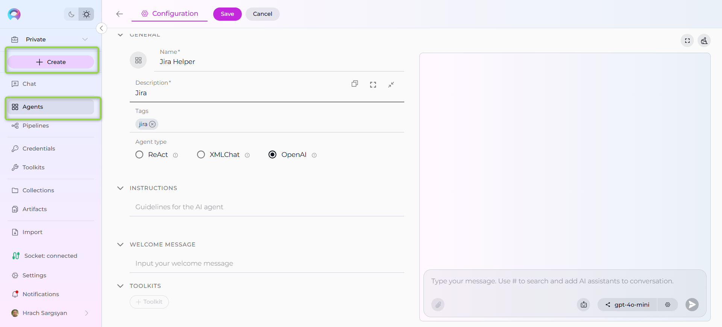
Task: Click the fullscreen chat icon above the chat panel
Action: [687, 41]
